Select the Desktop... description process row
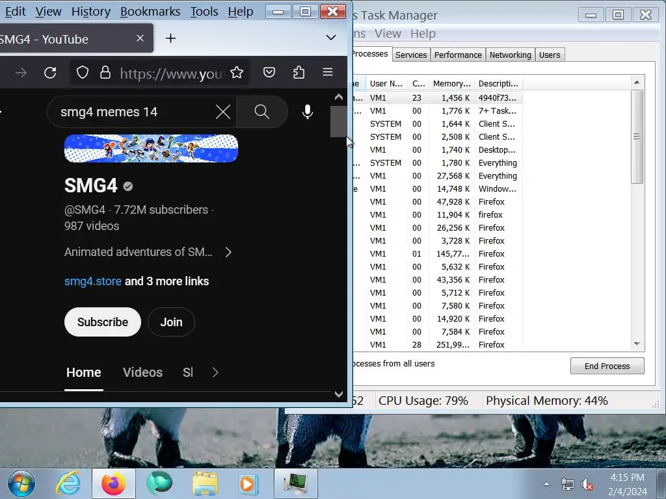 coord(438,150)
